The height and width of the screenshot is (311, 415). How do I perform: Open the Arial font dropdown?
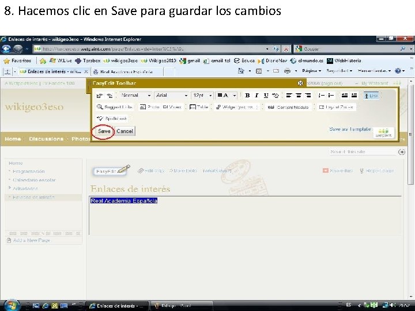pos(172,95)
